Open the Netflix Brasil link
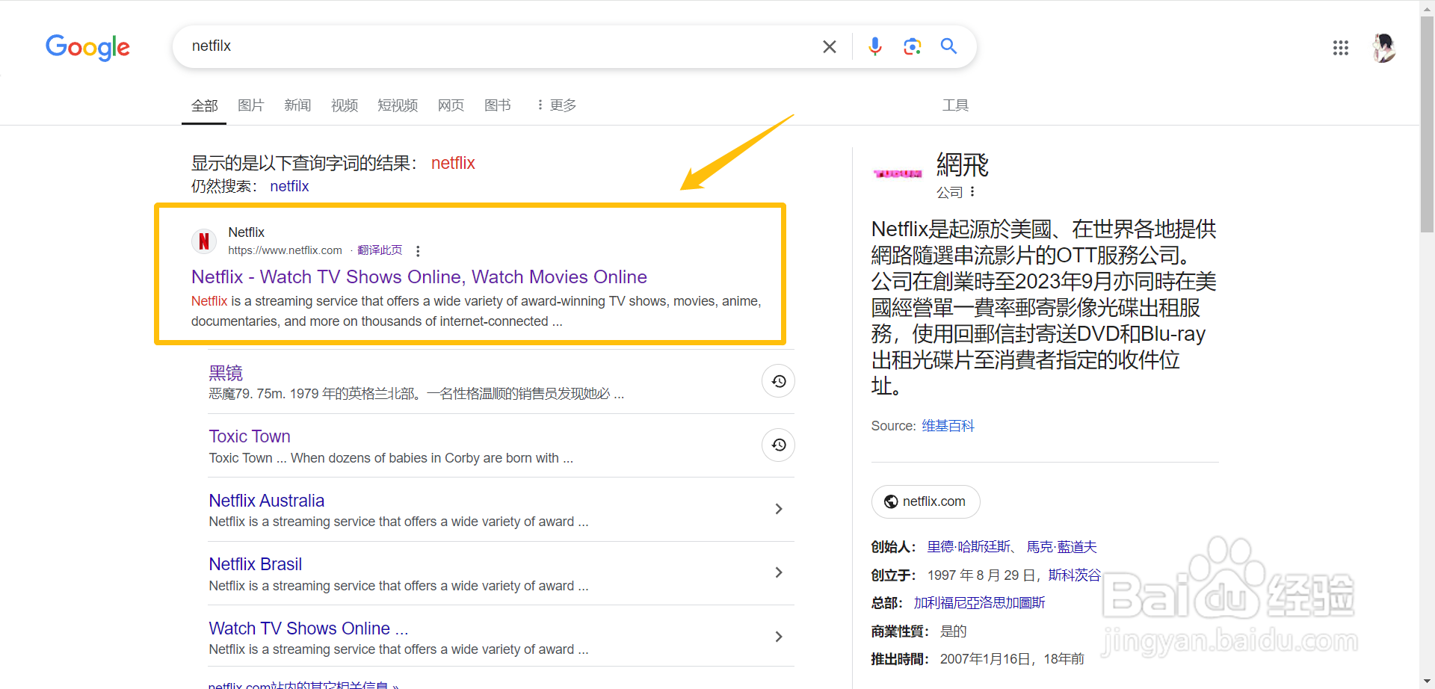The height and width of the screenshot is (689, 1435). (x=256, y=564)
